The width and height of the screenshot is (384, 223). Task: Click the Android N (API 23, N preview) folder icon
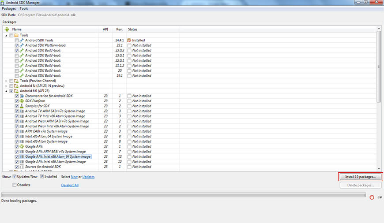[x=16, y=86]
